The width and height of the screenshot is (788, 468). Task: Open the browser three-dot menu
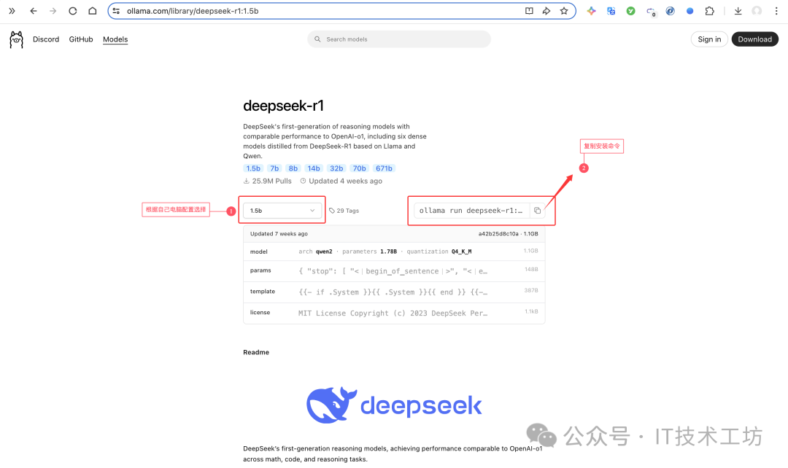pyautogui.click(x=776, y=11)
